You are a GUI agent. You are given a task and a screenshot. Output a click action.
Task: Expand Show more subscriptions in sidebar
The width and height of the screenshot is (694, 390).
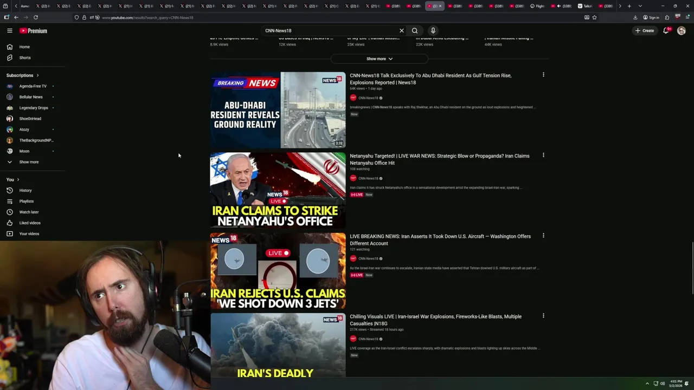29,162
